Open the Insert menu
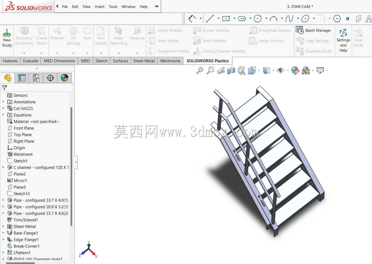The width and height of the screenshot is (372, 264). click(100, 7)
